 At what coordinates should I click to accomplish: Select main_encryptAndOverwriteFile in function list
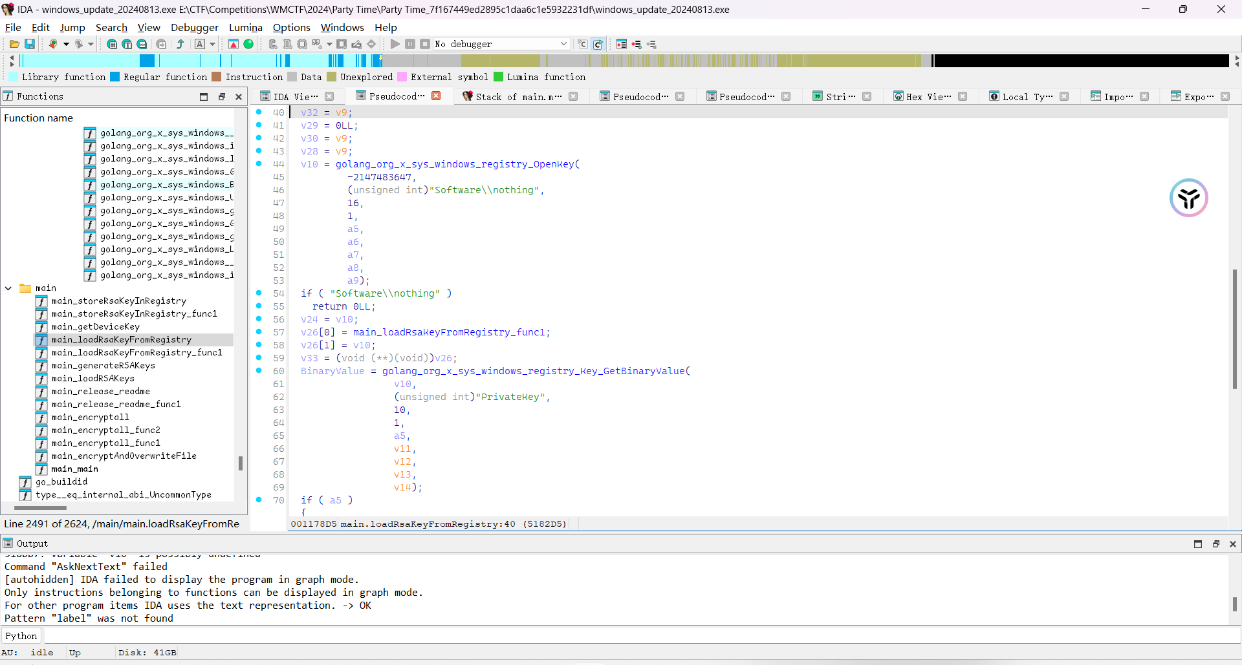point(124,456)
